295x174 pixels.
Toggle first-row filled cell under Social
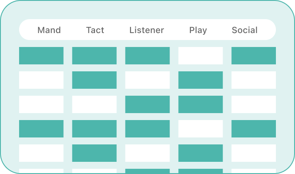[254, 56]
